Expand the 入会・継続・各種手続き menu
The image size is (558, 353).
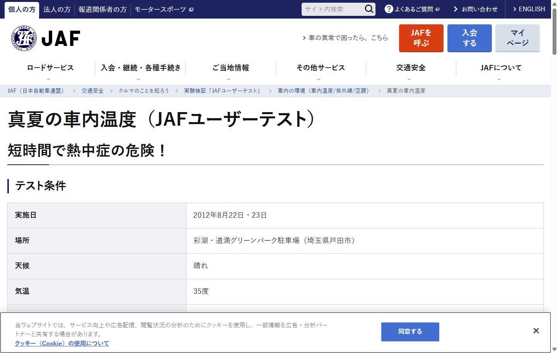tap(140, 68)
